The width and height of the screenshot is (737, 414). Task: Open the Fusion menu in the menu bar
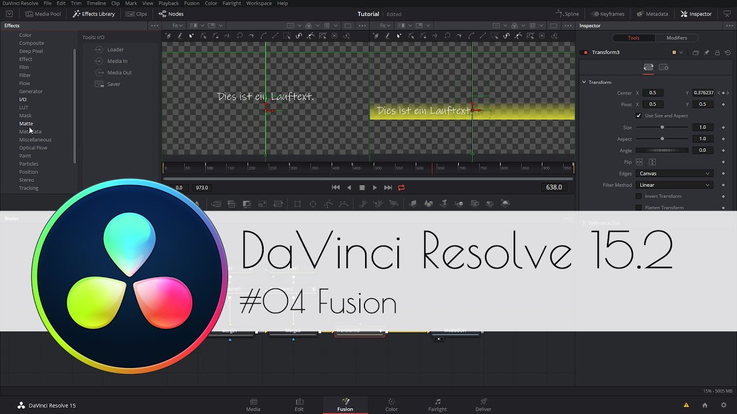(192, 3)
